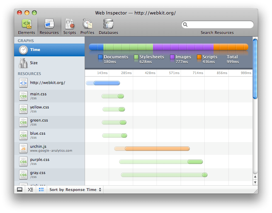Screen dimensions: 272x213
Task: Open the Profiles panel
Action: [x=87, y=27]
